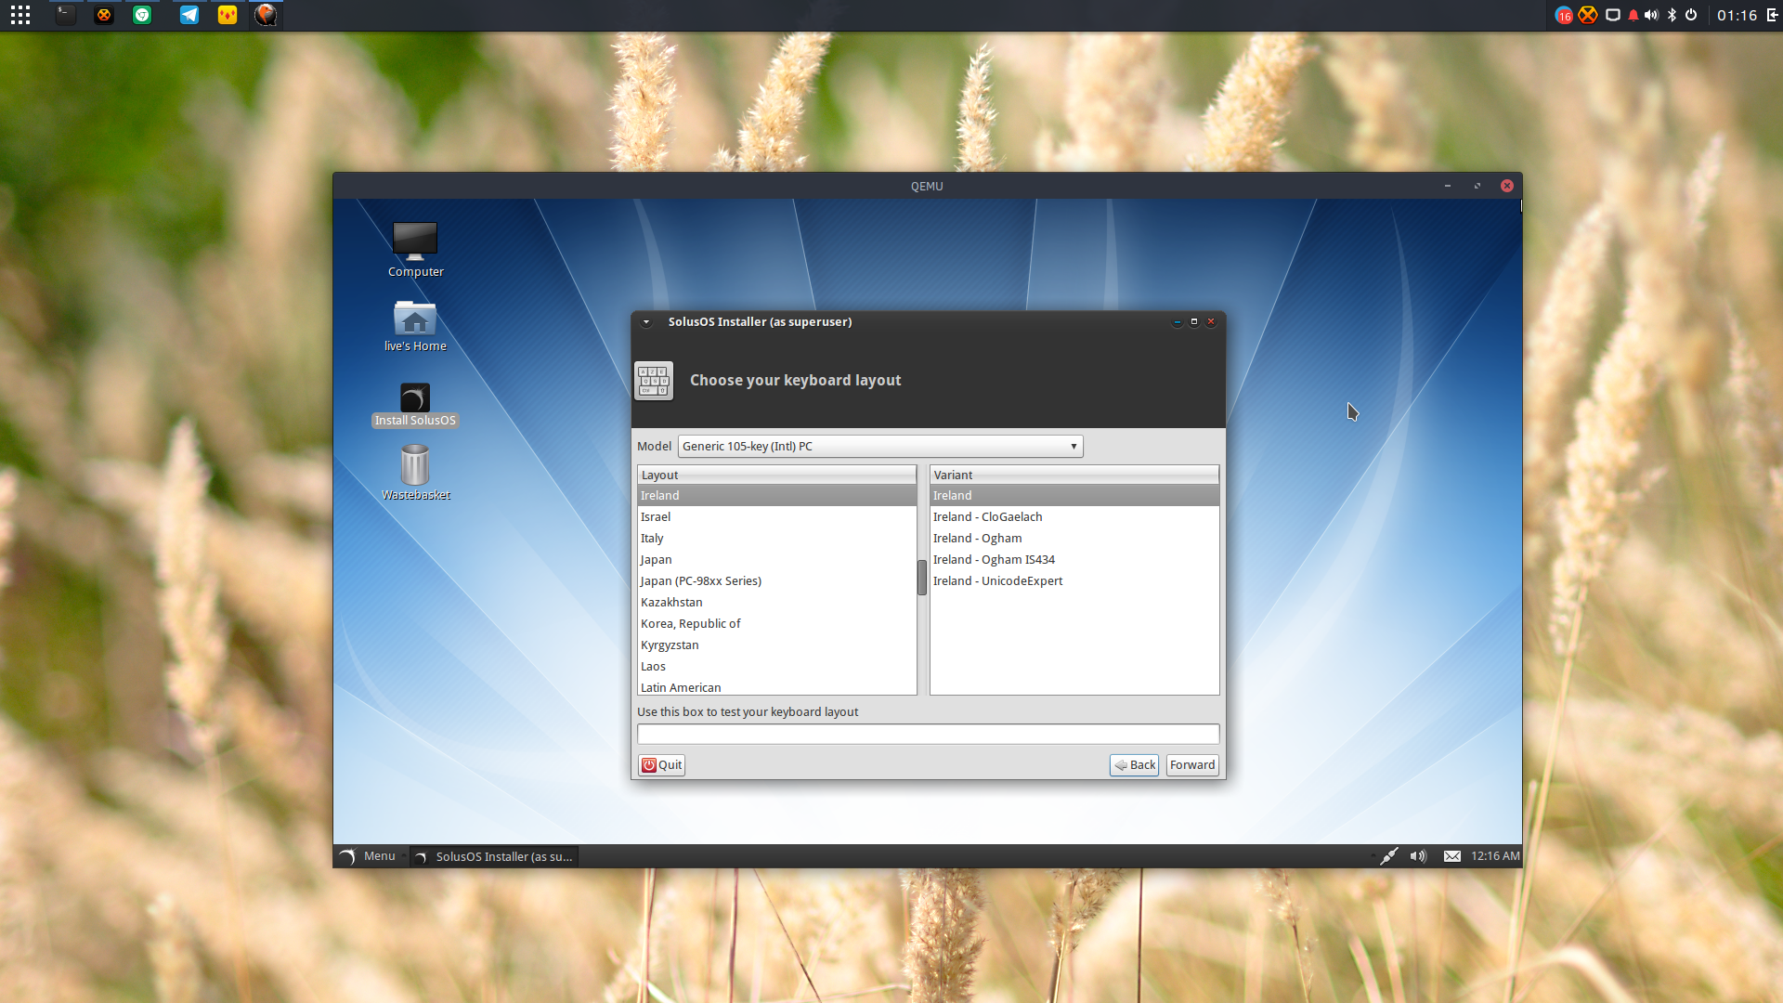This screenshot has width=1783, height=1003.
Task: Maximize the SolusOS Installer window
Action: [x=1194, y=322]
